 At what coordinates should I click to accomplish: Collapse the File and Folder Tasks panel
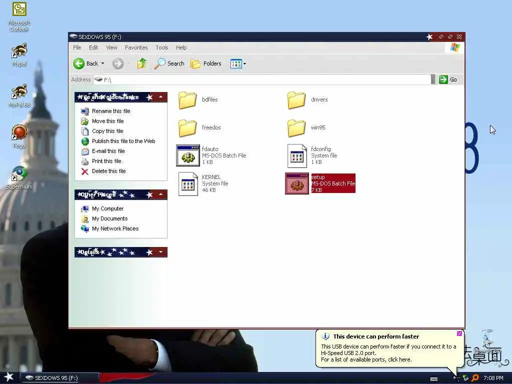pyautogui.click(x=161, y=97)
